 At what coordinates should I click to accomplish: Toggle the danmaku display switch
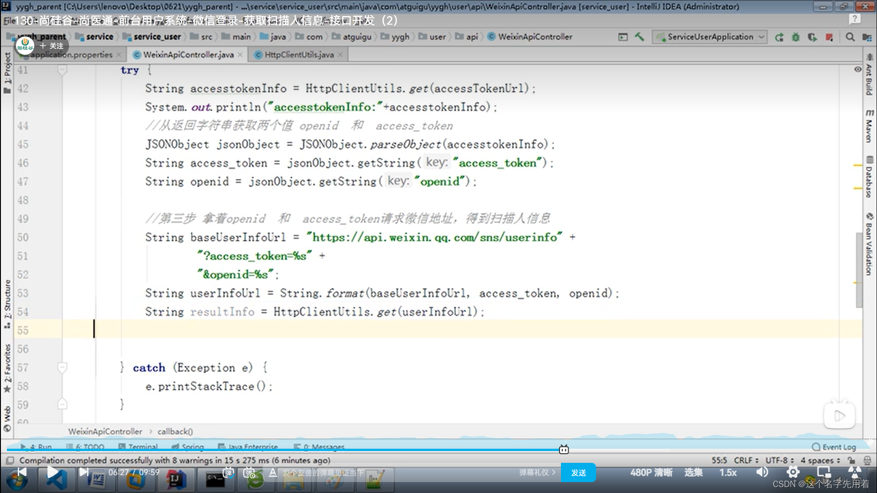228,473
